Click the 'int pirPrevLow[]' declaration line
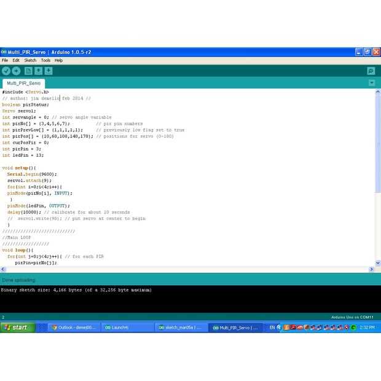Viewport: 381px width, 381px height. 93,130
